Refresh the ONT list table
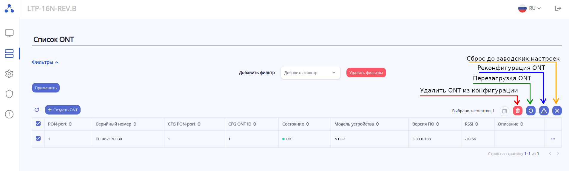Screen dimensions: 569x171 (37, 110)
